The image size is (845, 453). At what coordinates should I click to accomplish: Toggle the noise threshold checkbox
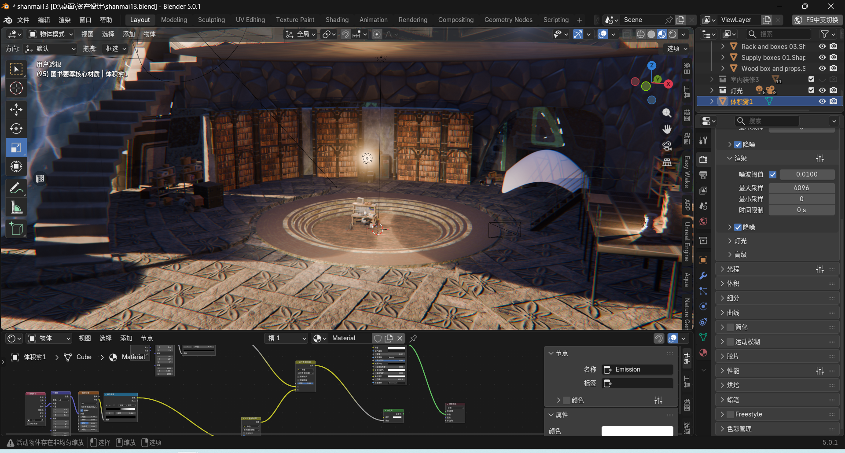pos(772,174)
